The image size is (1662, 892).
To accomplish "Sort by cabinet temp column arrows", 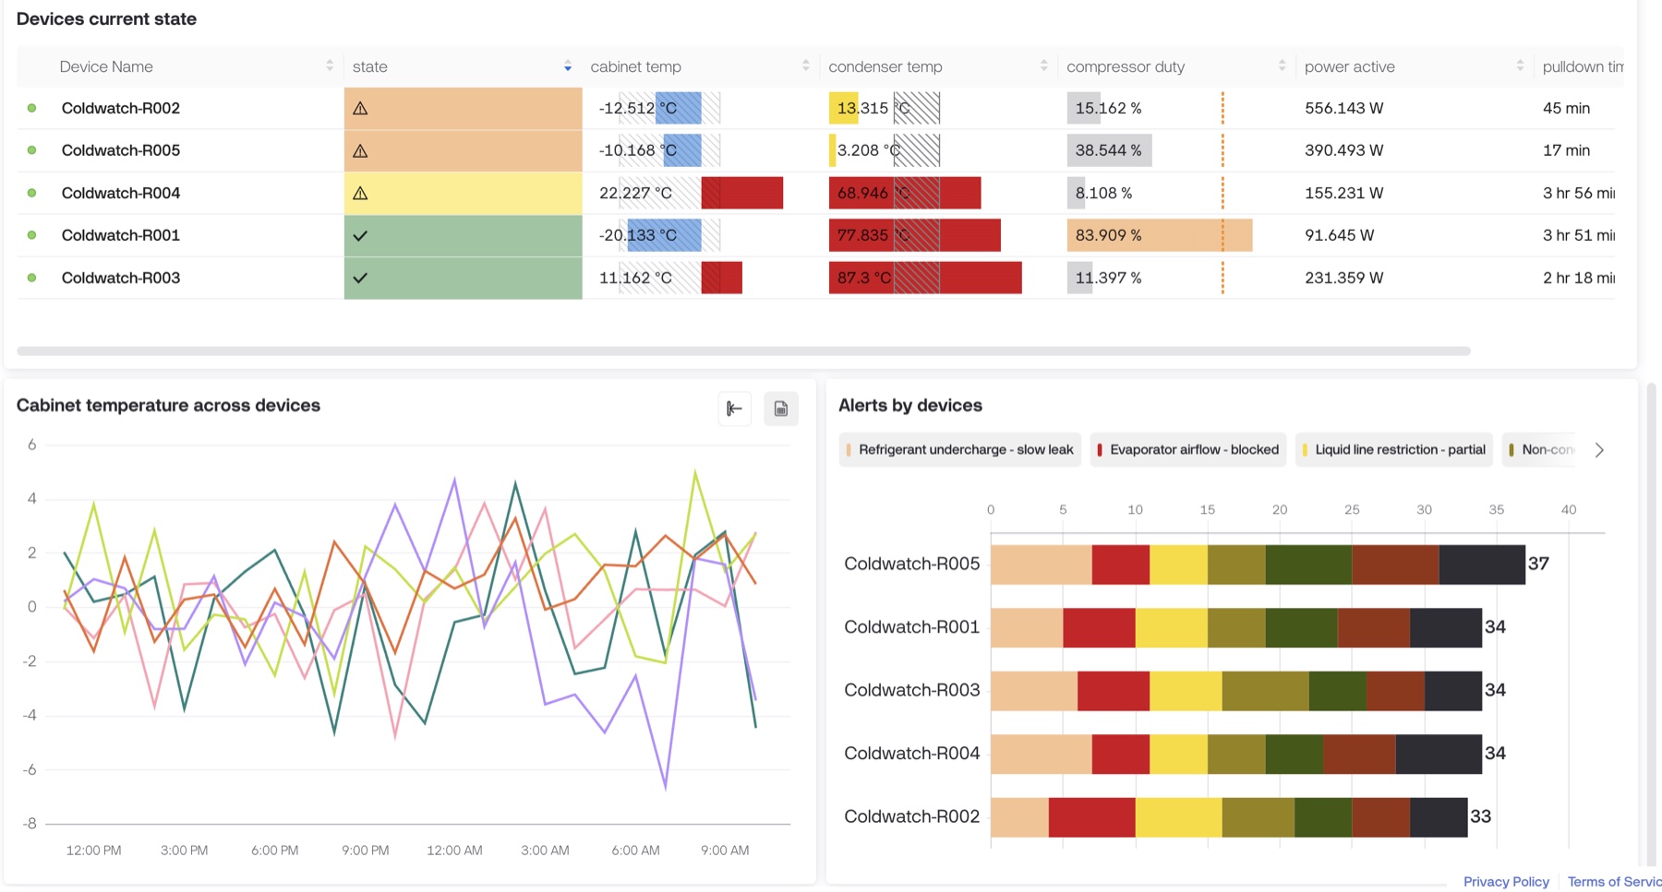I will [x=806, y=66].
